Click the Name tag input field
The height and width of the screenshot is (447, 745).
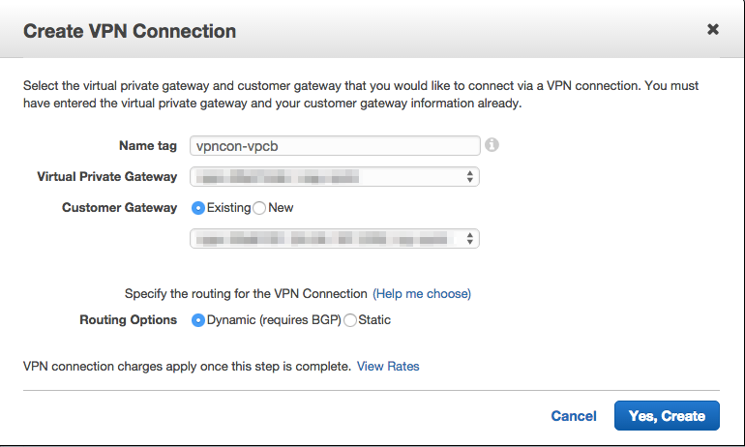tap(335, 146)
